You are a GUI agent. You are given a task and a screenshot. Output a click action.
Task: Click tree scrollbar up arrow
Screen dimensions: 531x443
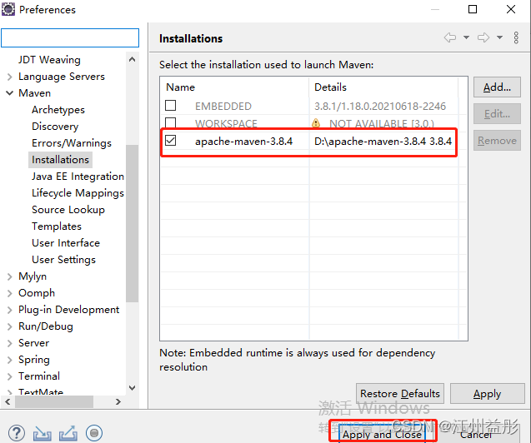[x=132, y=59]
